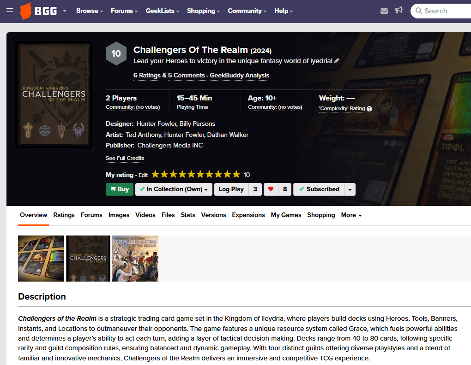Open the mail envelope inbox icon
Screen dimensions: 471x365
[384, 11]
